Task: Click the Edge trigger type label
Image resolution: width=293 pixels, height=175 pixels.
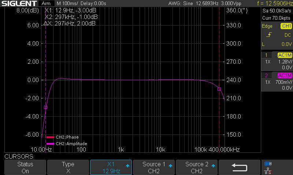Action: click(267, 26)
